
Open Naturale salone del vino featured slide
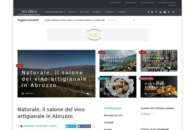57,74
